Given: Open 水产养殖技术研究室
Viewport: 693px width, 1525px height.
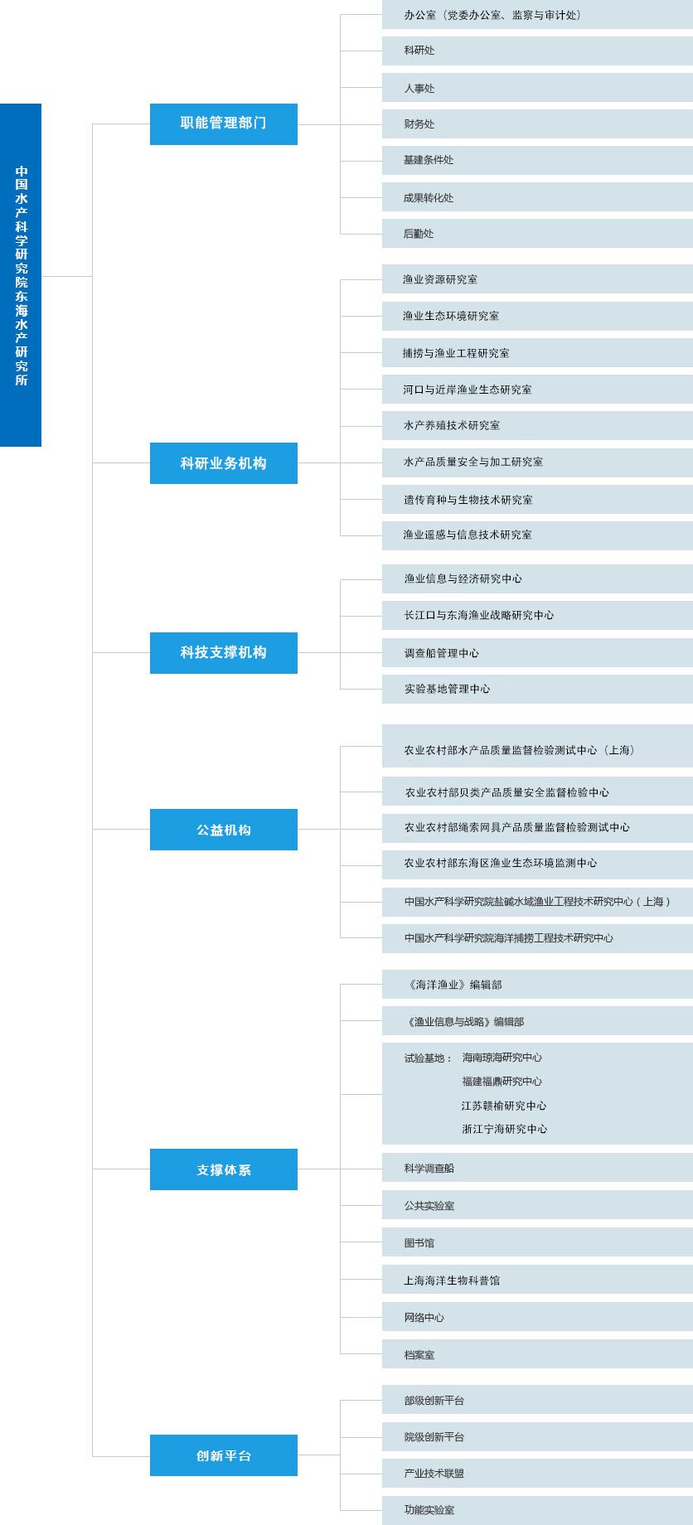Looking at the screenshot, I should click(x=537, y=426).
